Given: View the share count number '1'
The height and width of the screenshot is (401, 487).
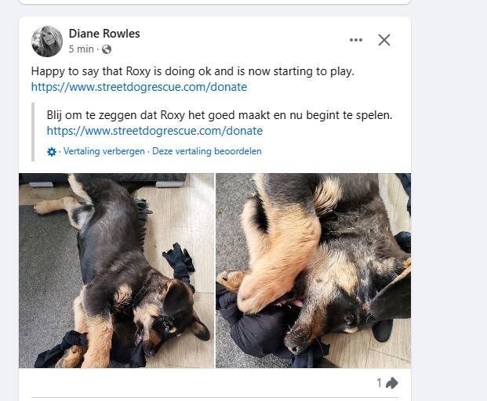Looking at the screenshot, I should (x=380, y=383).
